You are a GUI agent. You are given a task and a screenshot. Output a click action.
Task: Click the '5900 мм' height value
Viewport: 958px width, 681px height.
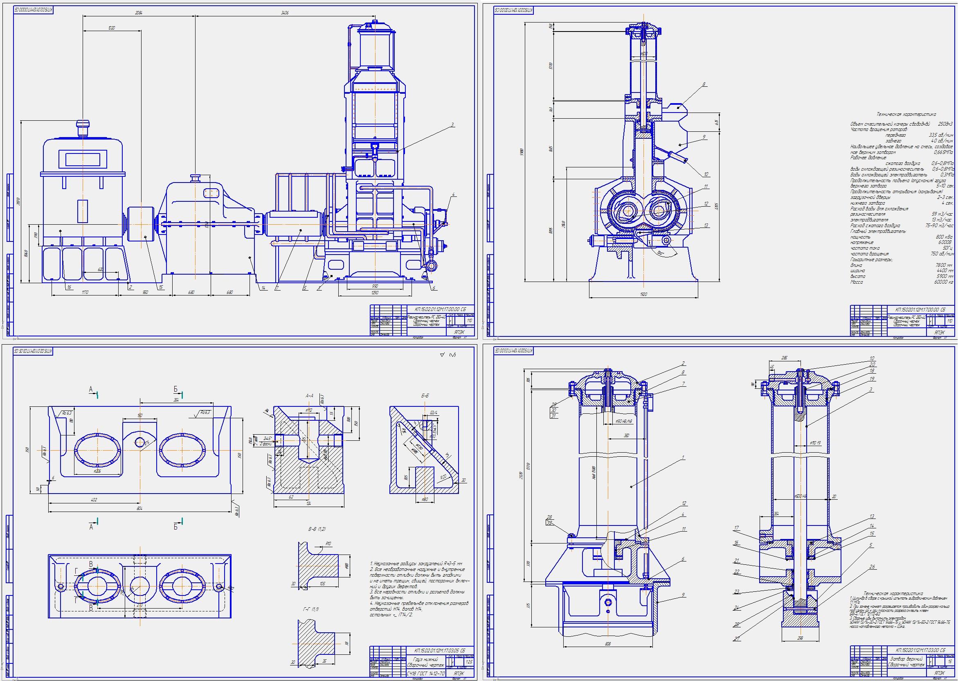945,277
